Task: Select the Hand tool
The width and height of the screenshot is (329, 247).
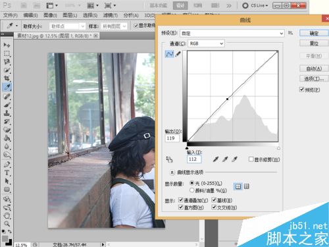Action: 7,216
